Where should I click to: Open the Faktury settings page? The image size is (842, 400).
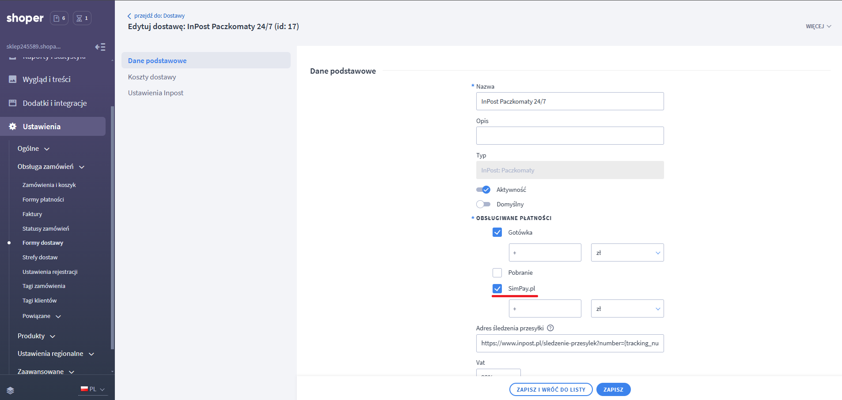(32, 214)
